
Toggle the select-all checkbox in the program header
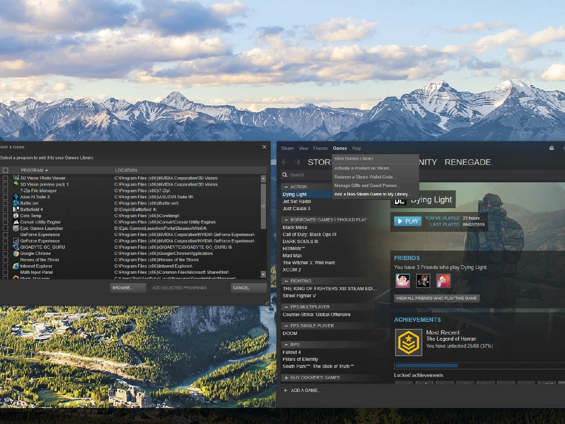click(5, 170)
